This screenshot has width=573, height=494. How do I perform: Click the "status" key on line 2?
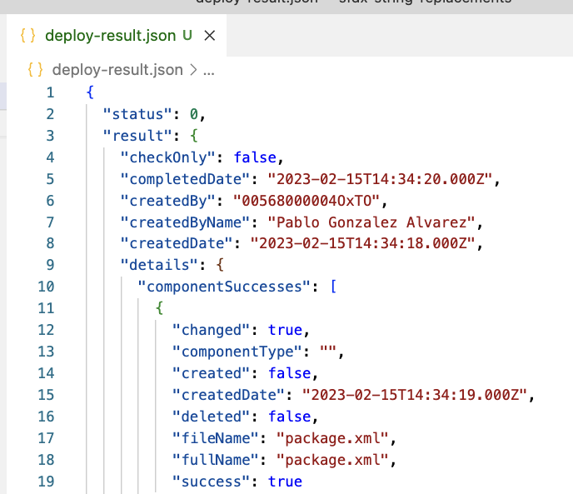[x=137, y=114]
